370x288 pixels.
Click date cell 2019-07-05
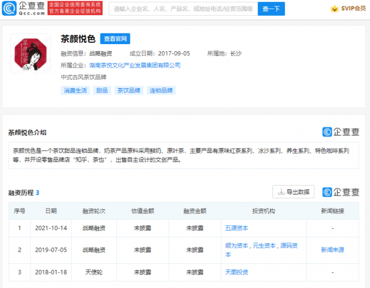[x=51, y=250]
